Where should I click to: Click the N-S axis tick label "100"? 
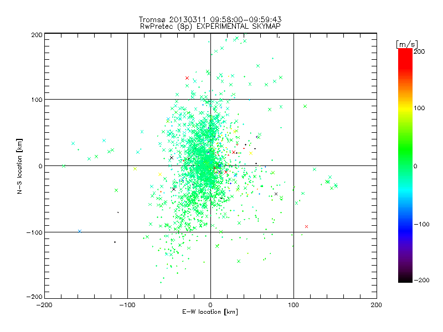37,100
